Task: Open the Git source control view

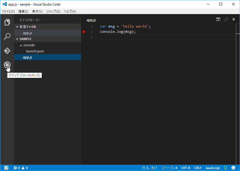Action: [7, 51]
